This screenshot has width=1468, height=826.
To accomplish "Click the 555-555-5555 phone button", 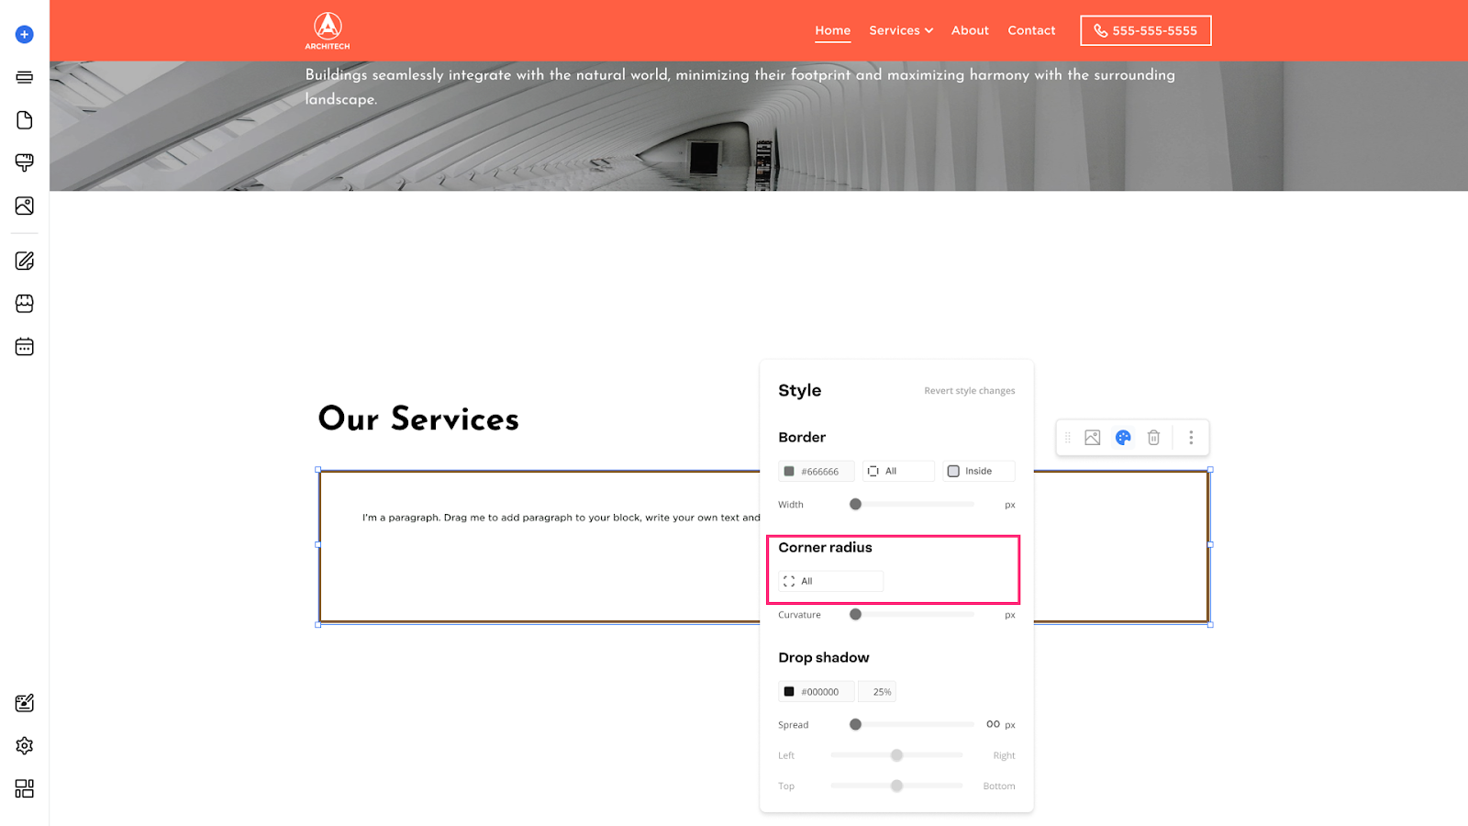I will point(1146,30).
